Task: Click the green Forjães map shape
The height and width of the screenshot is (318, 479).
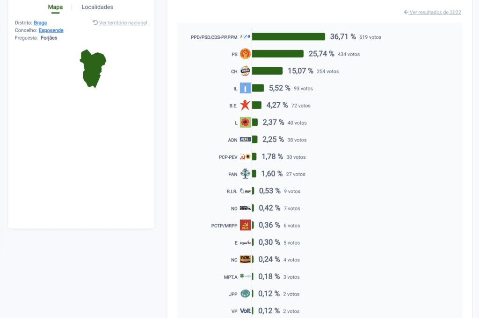Action: 92,68
